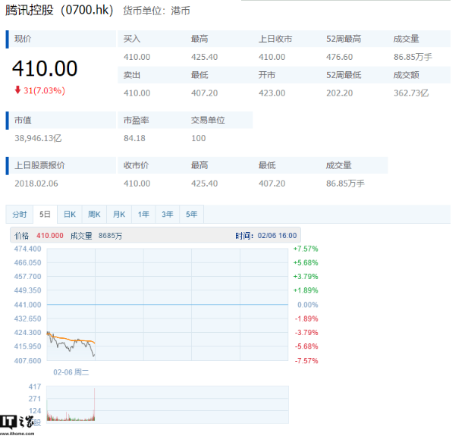
Task: Click the 货币单位：港币 label
Action: coord(156,11)
